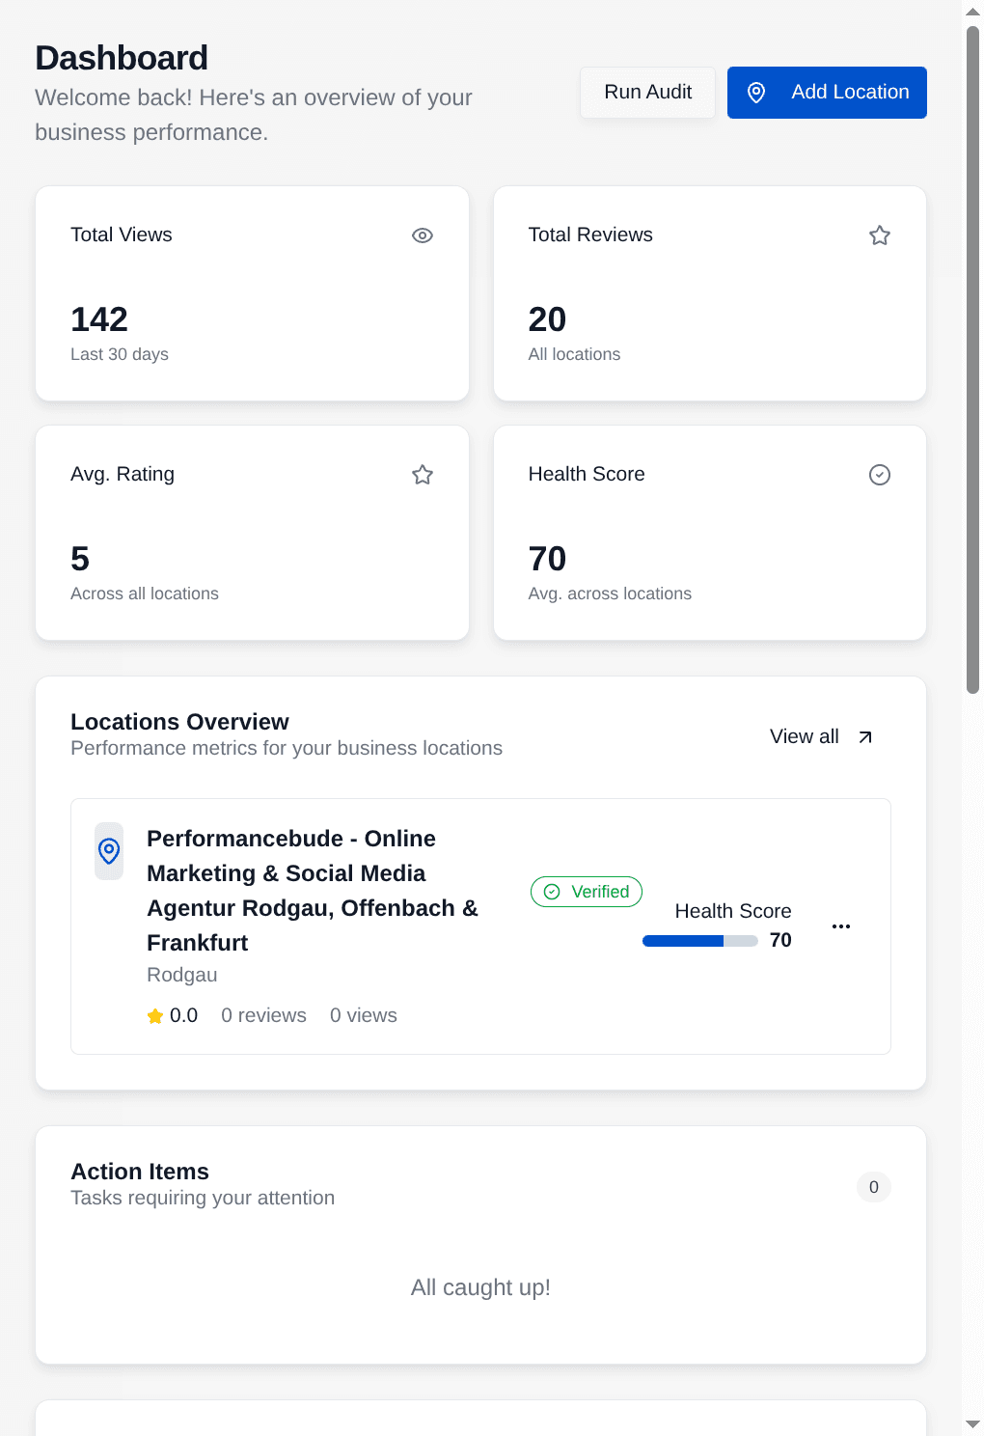Click the location pin icon beside Performancebude listing

tap(108, 851)
